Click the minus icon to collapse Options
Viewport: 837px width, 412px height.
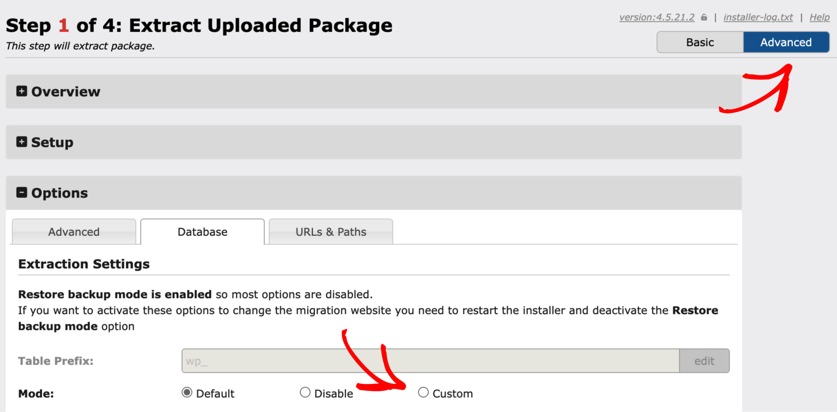click(x=22, y=193)
